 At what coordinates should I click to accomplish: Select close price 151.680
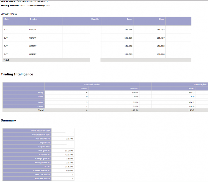click(x=161, y=54)
